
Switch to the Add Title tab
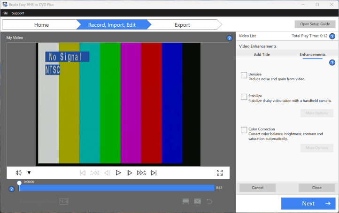pyautogui.click(x=262, y=54)
